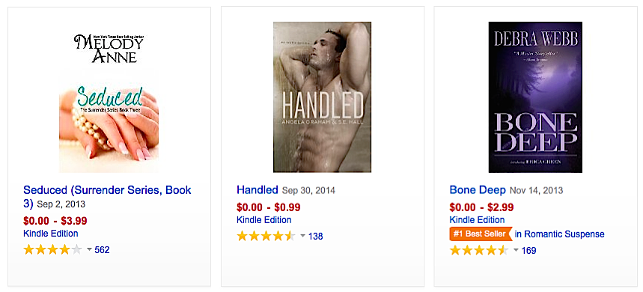Open the in Romantic Suspense category link
The height and width of the screenshot is (292, 643).
coord(560,234)
